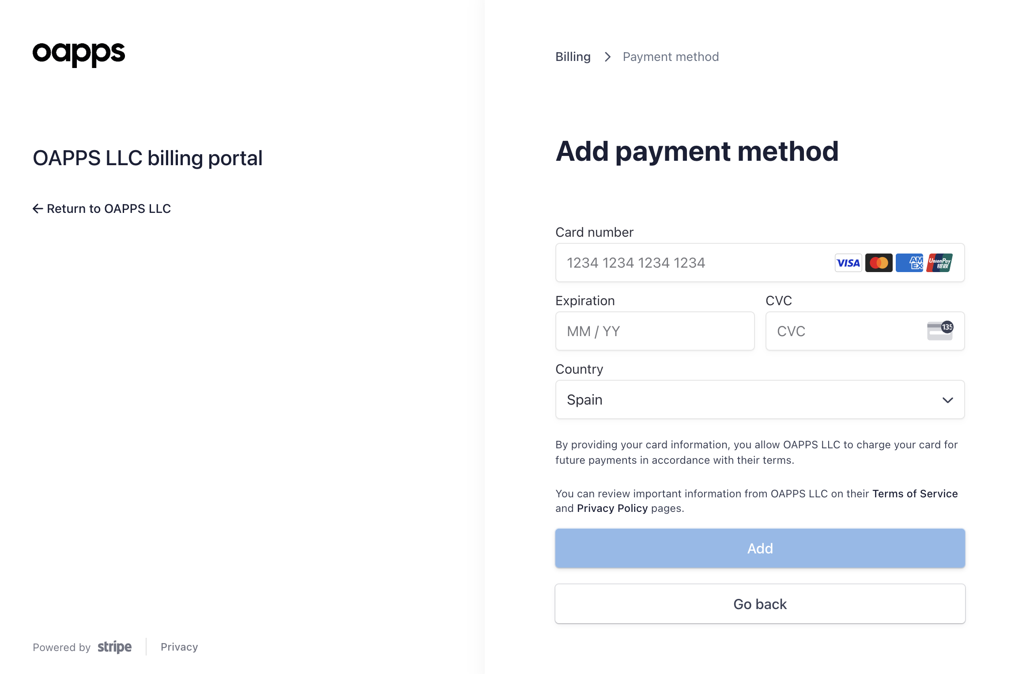This screenshot has height=674, width=1026.
Task: Click the Add button
Action: tap(760, 548)
